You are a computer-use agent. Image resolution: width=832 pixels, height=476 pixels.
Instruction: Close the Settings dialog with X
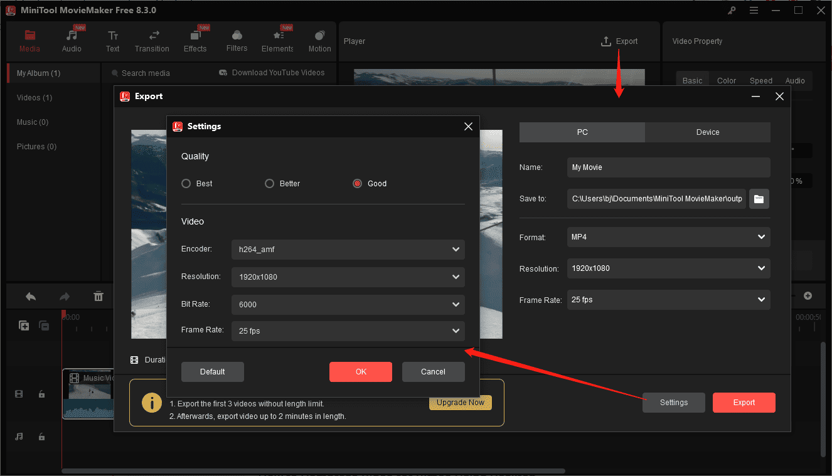(468, 126)
